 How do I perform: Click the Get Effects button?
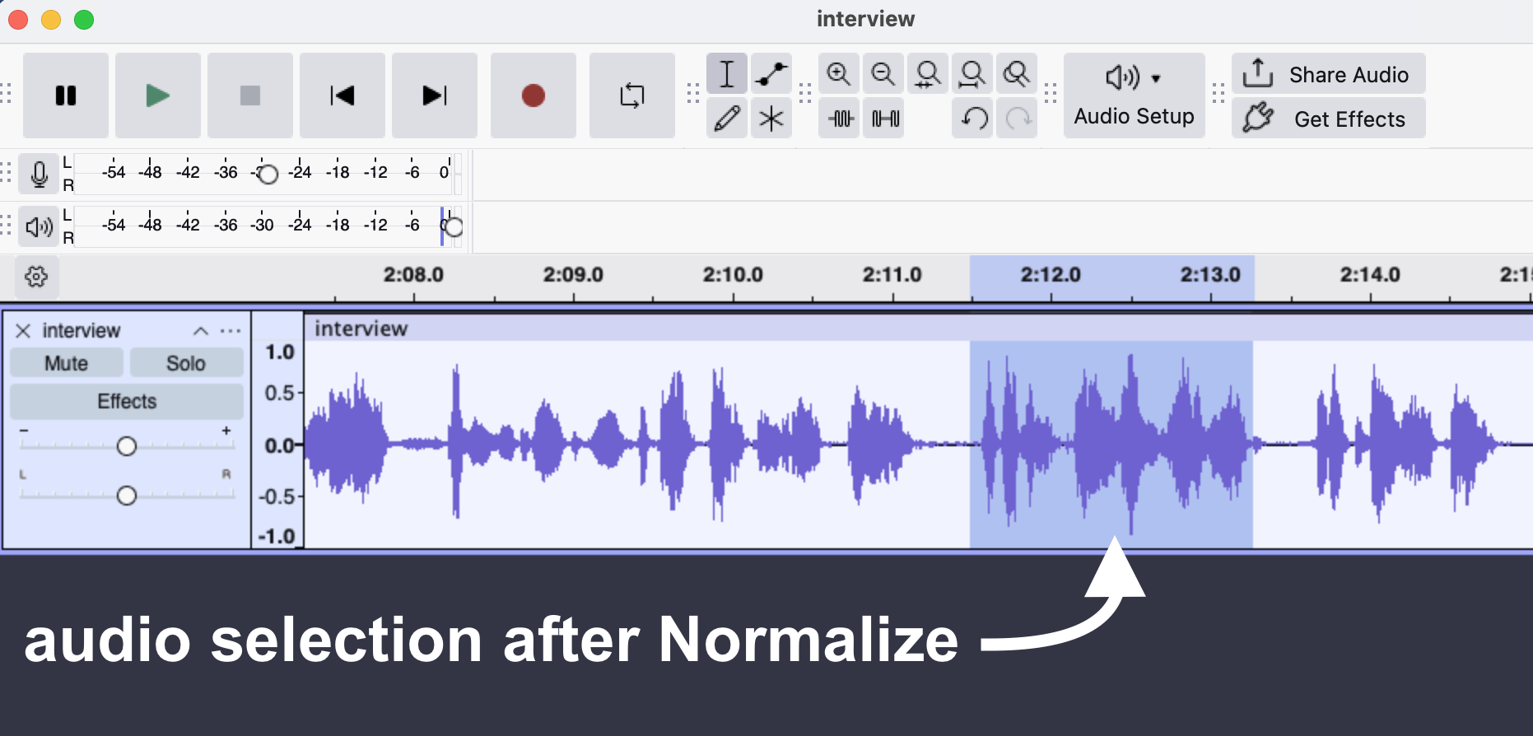(1329, 119)
